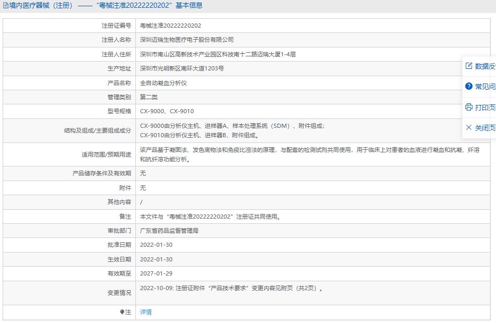Click approval date value in 批准日期 row

pos(156,245)
